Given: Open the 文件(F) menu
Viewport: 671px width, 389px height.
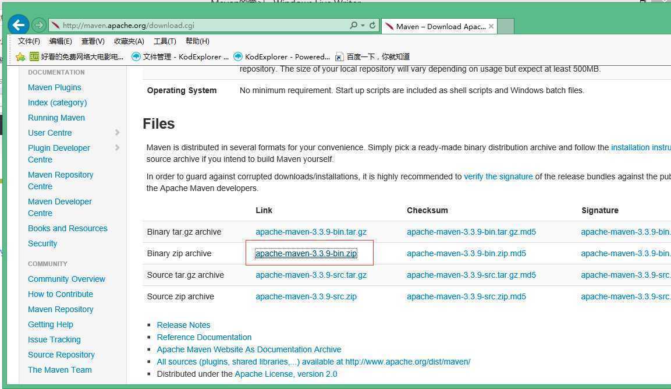Looking at the screenshot, I should pos(29,41).
